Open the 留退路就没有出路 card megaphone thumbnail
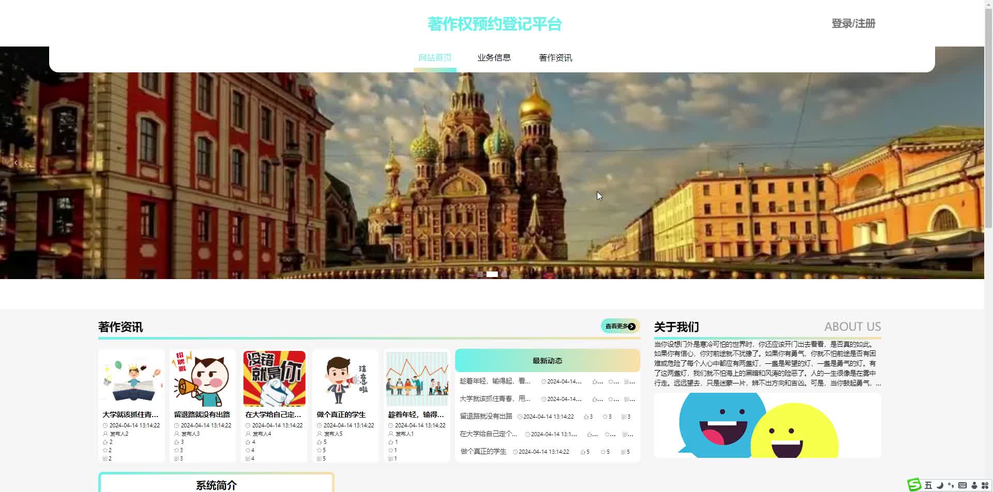This screenshot has width=993, height=492. [x=203, y=379]
